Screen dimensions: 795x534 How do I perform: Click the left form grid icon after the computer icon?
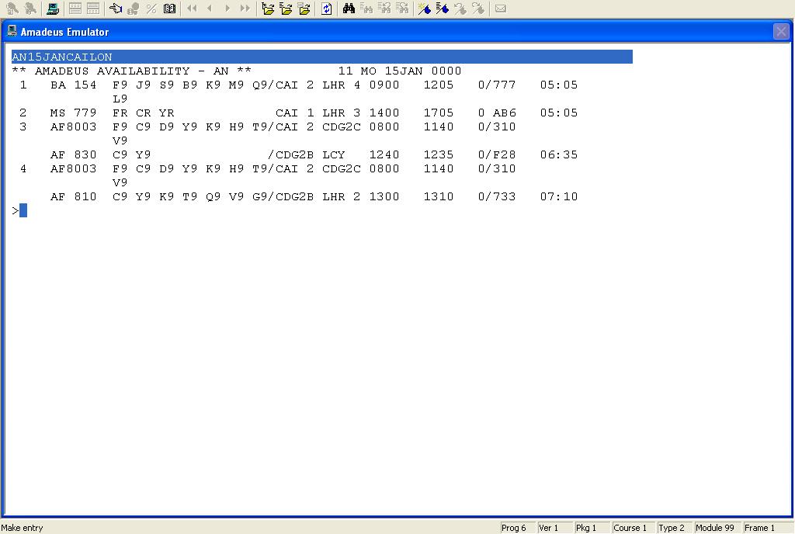pos(75,8)
